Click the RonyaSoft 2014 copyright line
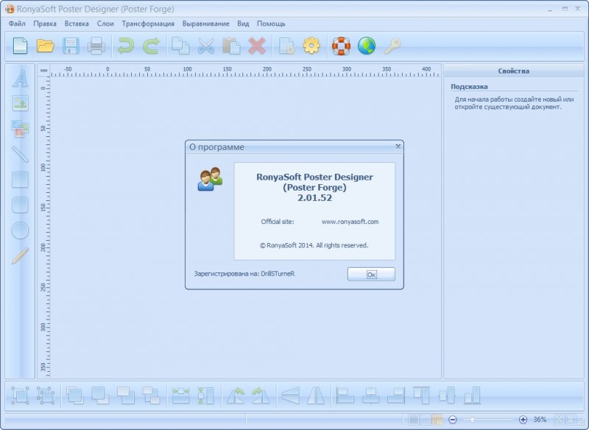The image size is (589, 430). [314, 245]
